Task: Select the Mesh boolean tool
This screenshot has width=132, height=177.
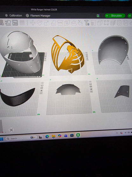Action: pyautogui.click(x=67, y=23)
